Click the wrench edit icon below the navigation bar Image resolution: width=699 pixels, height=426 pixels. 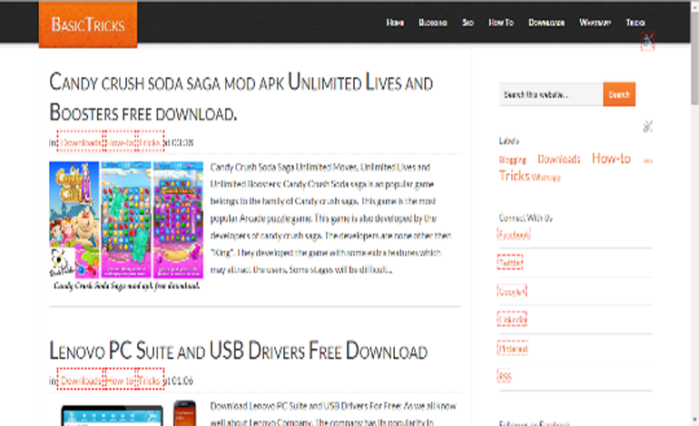[x=648, y=42]
